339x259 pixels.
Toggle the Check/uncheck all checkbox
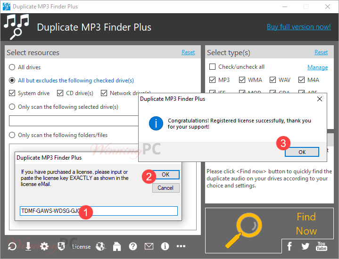tap(213, 67)
